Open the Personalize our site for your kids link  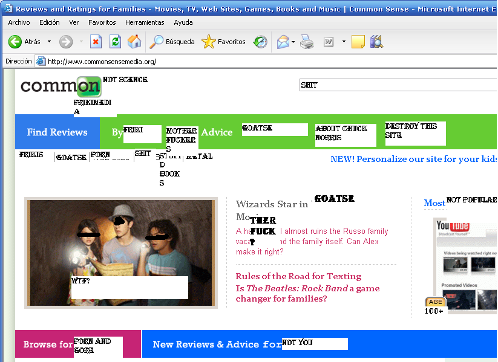413,159
